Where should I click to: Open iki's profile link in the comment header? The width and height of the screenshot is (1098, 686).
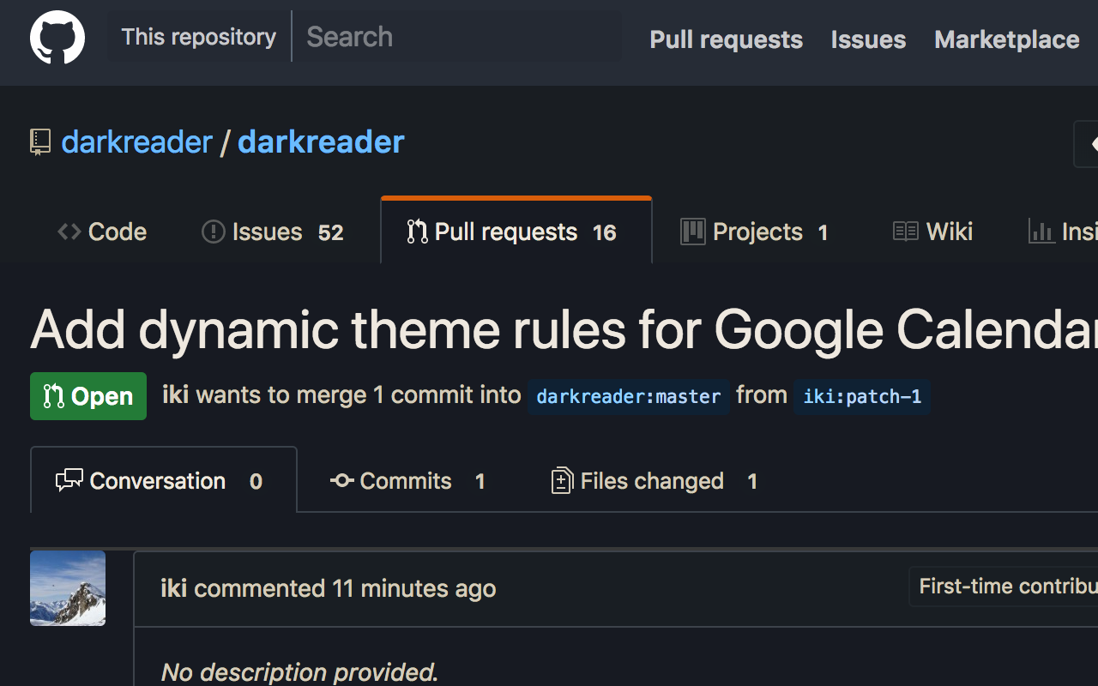point(174,588)
